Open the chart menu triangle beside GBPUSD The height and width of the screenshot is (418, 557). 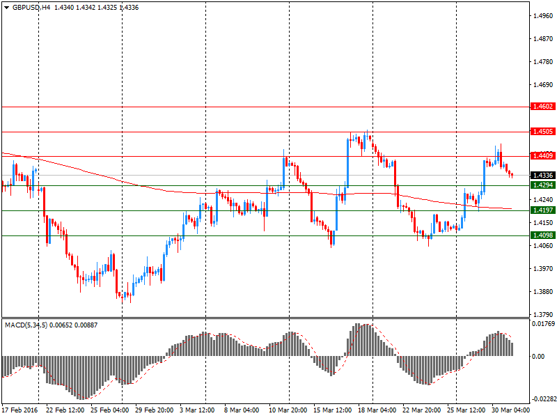click(6, 8)
